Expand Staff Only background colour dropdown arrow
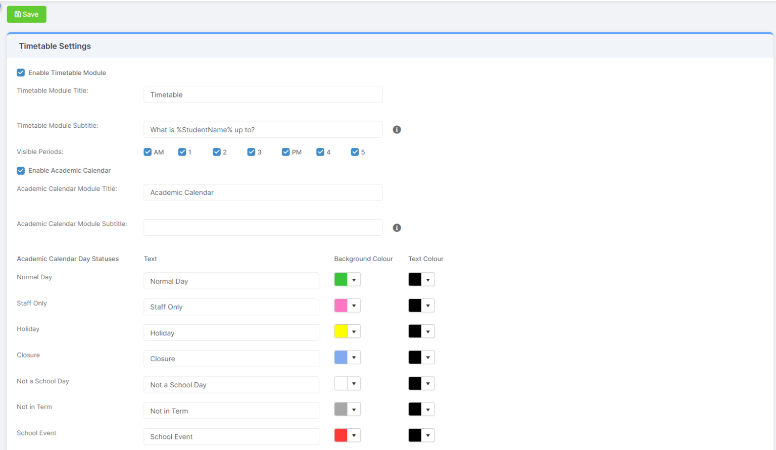 point(354,306)
